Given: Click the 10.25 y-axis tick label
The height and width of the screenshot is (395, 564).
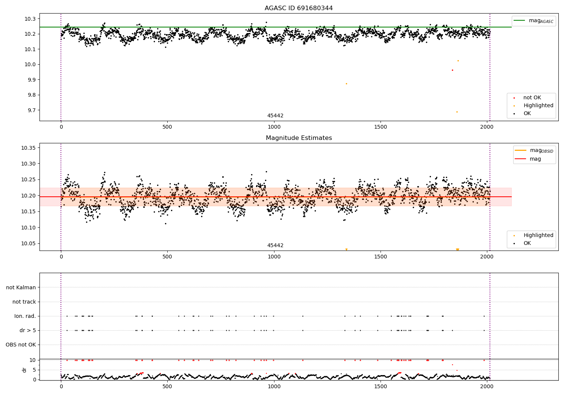Looking at the screenshot, I should [29, 180].
